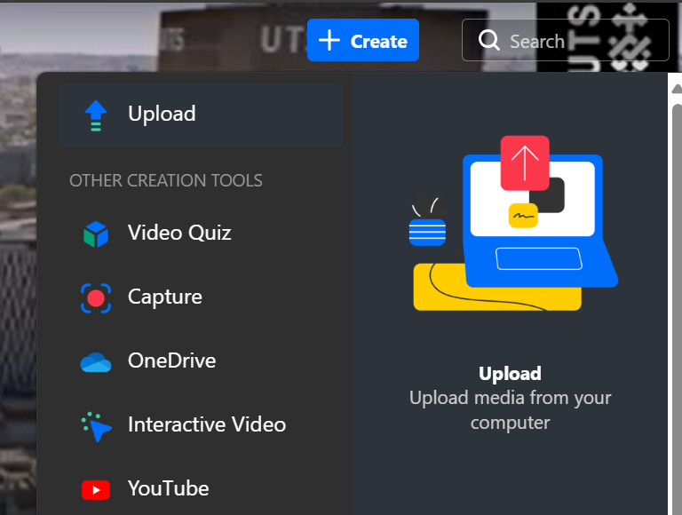Select the Capture menu option label
682x515 pixels.
click(165, 297)
